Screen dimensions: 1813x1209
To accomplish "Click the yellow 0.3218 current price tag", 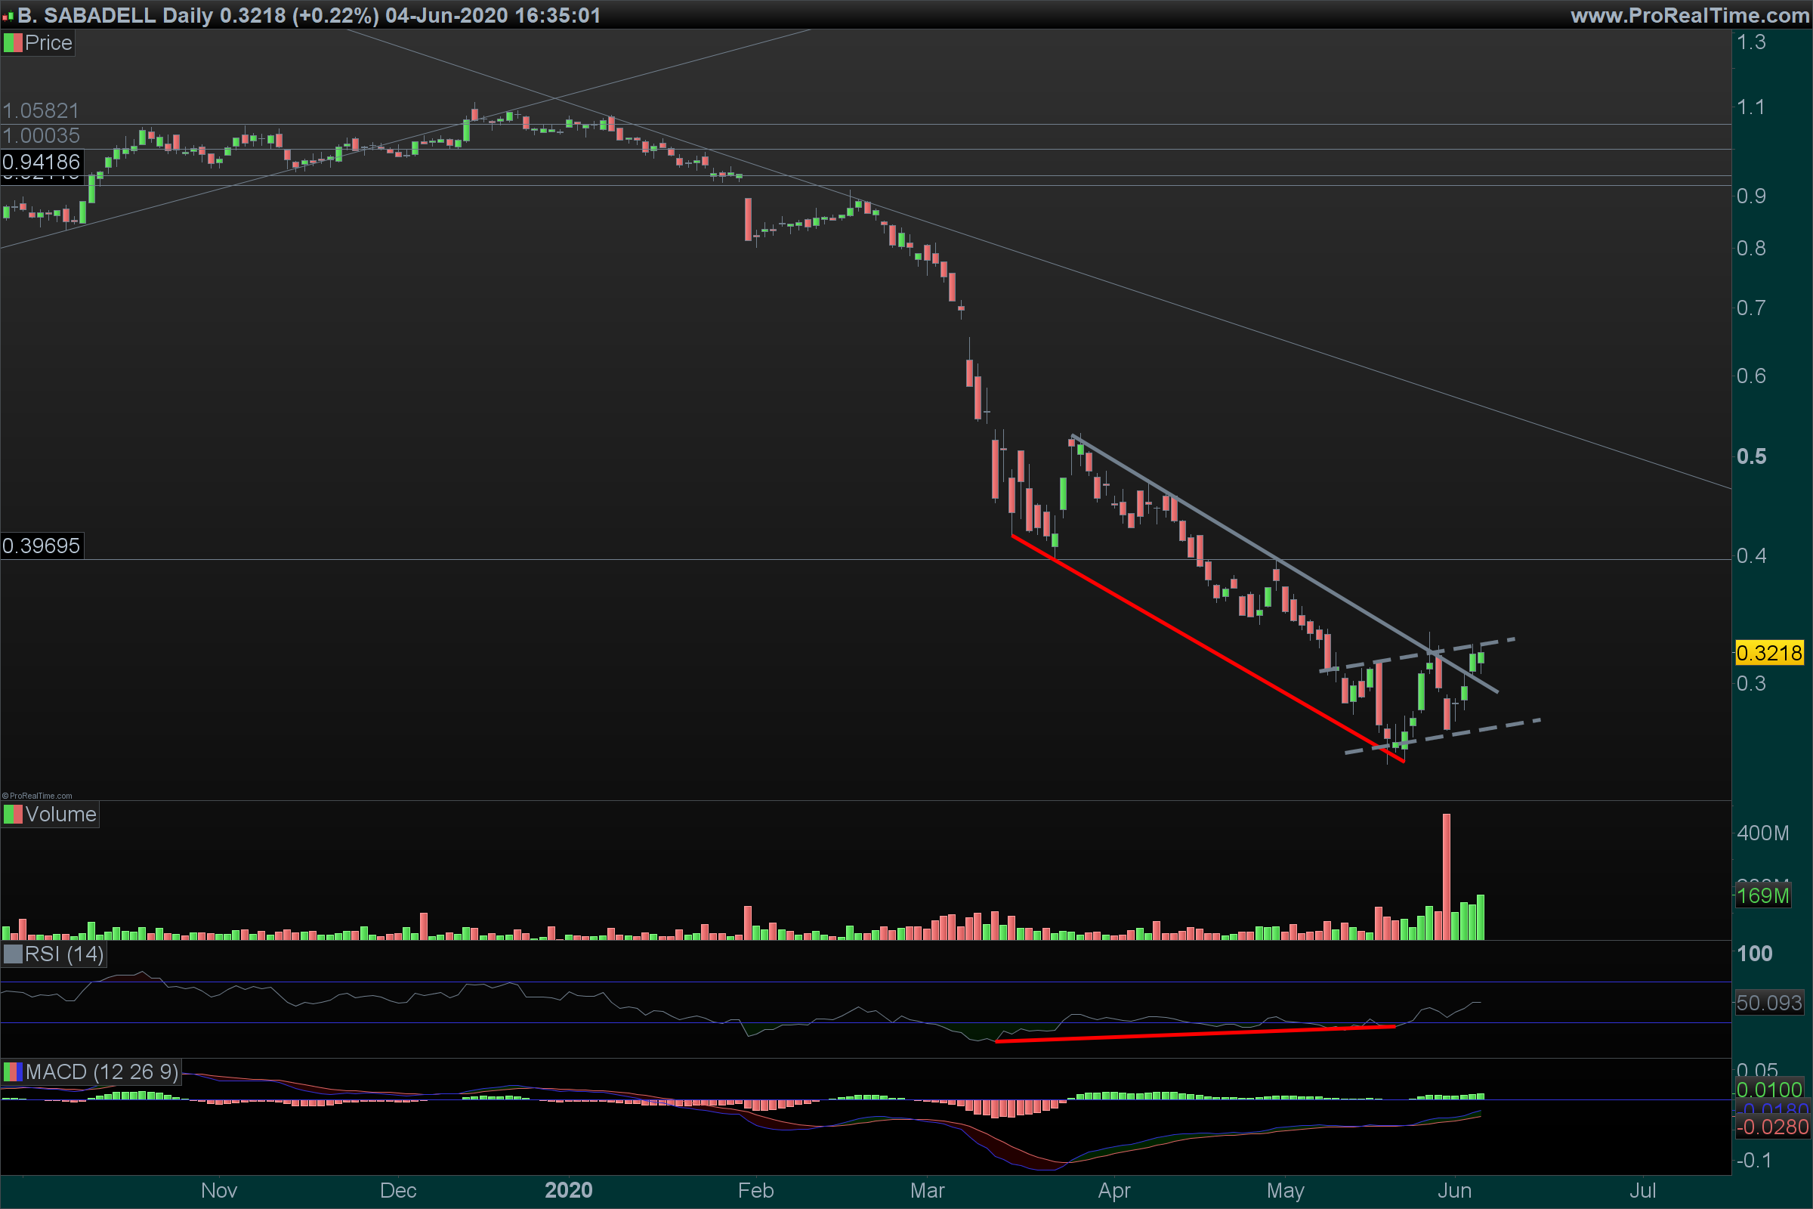I will (1769, 653).
